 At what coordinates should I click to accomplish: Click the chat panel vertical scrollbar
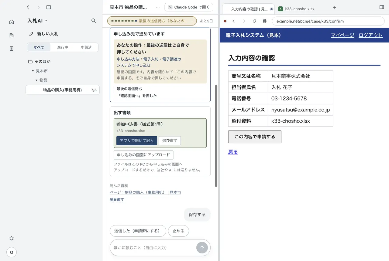point(216,136)
